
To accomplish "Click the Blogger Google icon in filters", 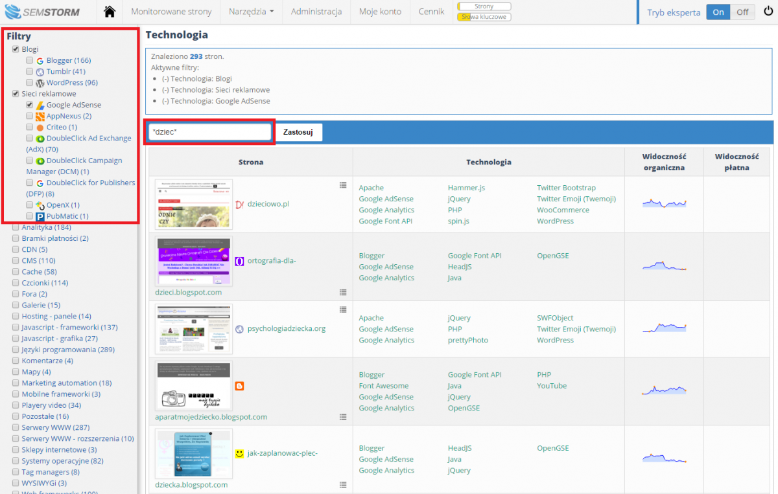I will [40, 61].
